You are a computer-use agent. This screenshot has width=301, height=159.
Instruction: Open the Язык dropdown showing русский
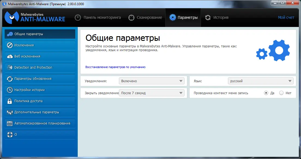(x=261, y=81)
